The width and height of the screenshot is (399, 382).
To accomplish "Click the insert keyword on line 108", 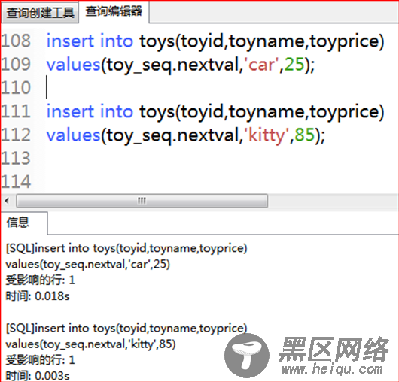I will 70,41.
